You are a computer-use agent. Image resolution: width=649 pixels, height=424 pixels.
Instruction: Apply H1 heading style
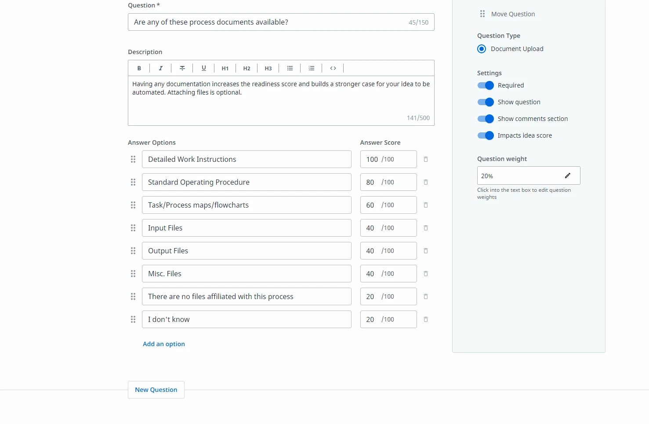click(225, 68)
